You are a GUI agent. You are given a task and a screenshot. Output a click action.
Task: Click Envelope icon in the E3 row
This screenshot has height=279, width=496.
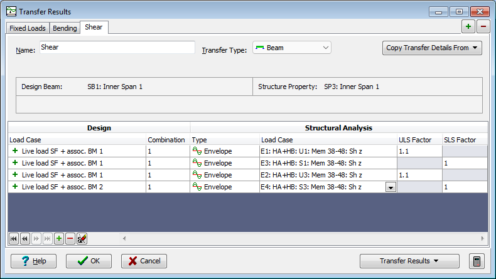tap(197, 163)
